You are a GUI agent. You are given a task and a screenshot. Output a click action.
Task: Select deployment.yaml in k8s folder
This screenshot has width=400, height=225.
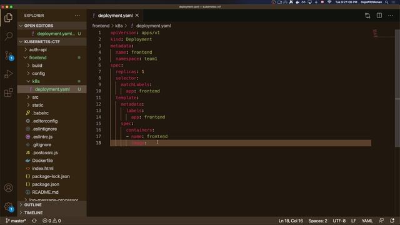(x=52, y=89)
